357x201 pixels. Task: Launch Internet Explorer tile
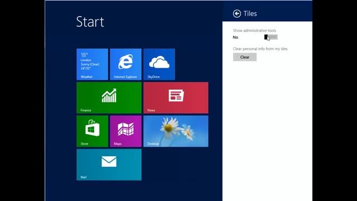point(126,64)
